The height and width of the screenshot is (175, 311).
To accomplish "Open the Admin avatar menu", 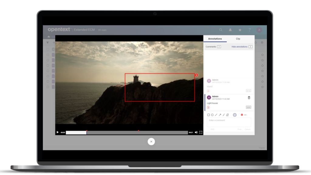I will tap(259, 30).
